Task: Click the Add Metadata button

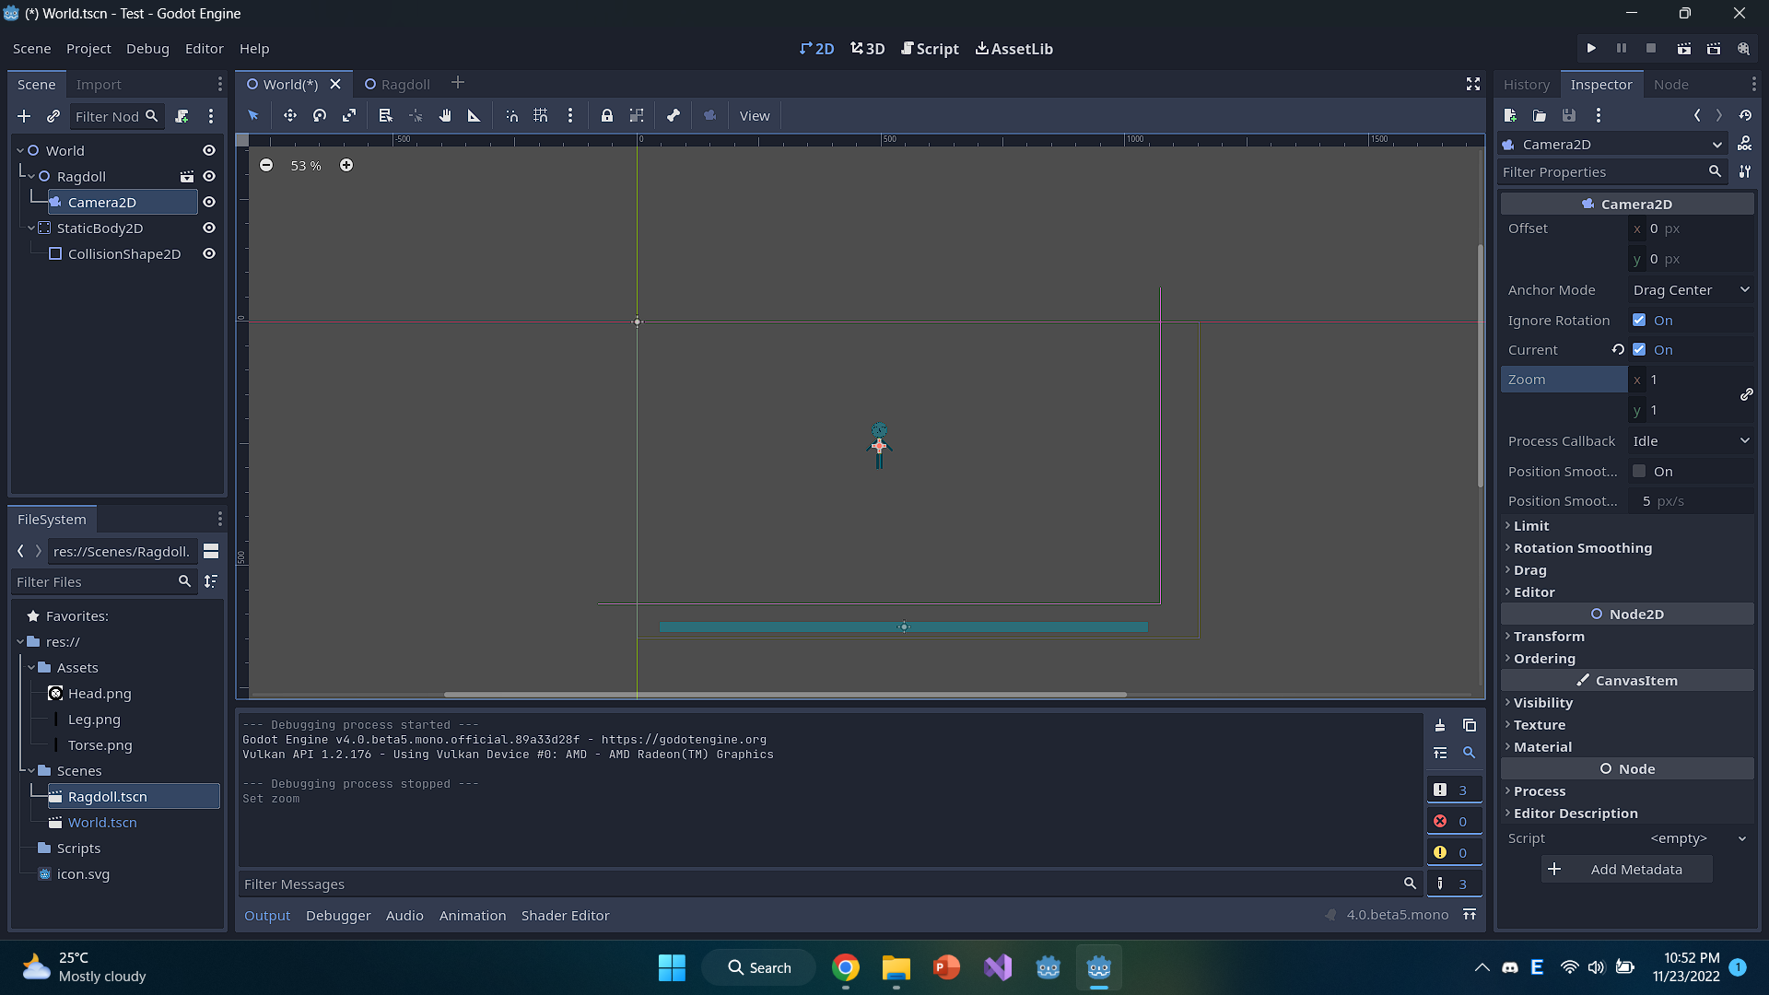Action: point(1627,870)
